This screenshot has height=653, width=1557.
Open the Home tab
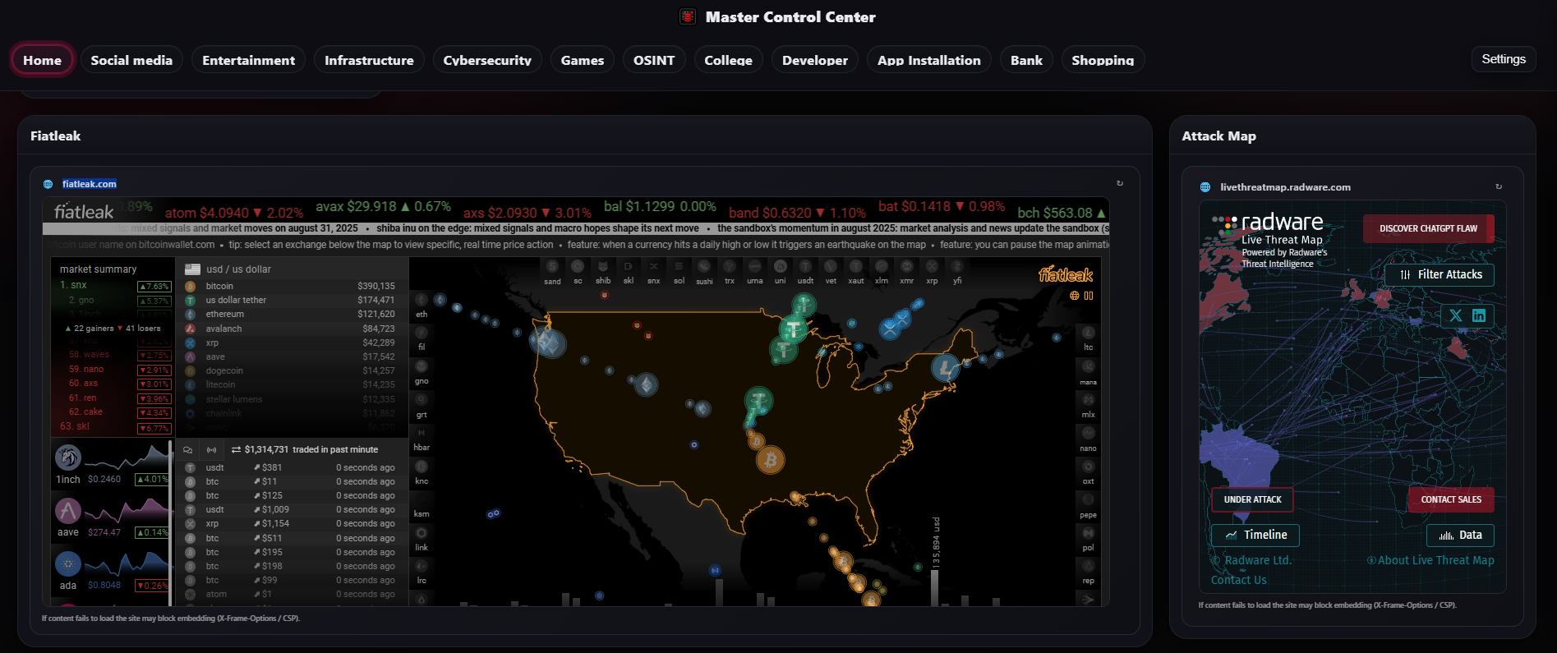click(42, 60)
